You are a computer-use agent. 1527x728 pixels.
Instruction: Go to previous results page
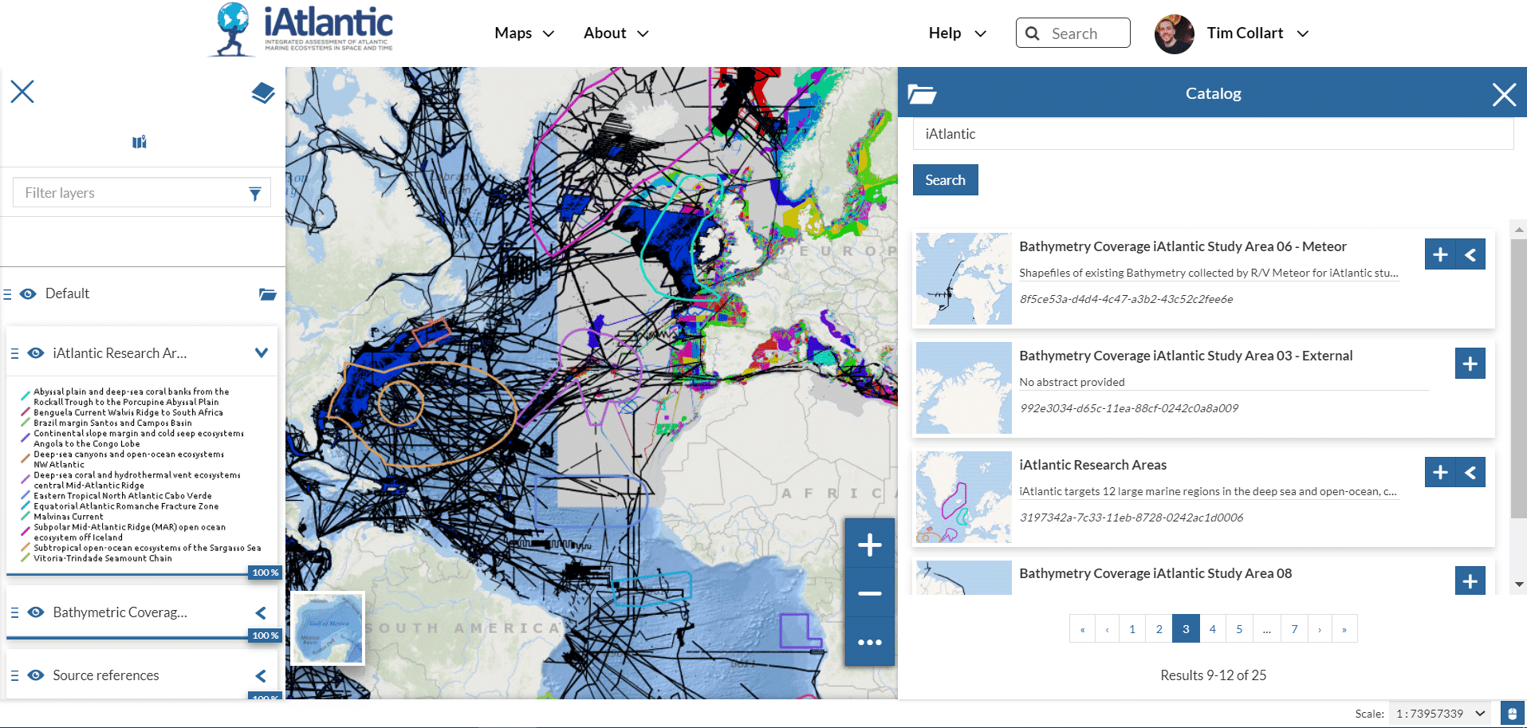[1107, 629]
